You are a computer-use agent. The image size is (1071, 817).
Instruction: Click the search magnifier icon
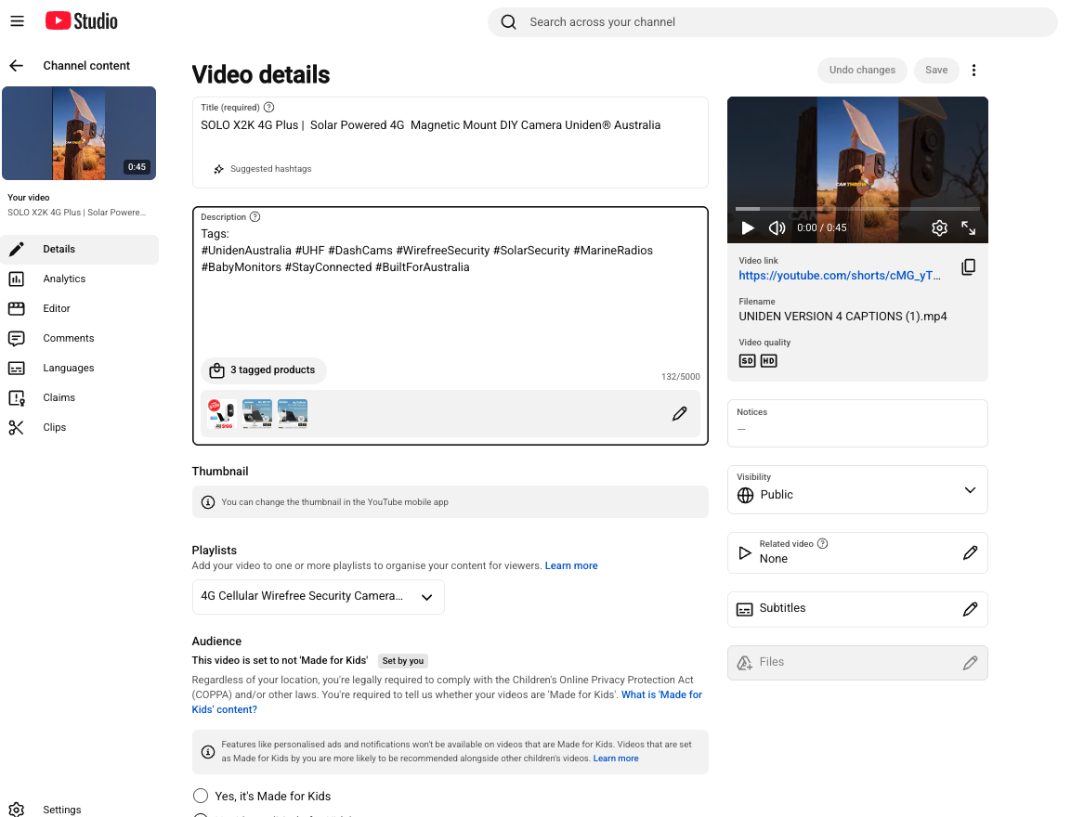[508, 22]
